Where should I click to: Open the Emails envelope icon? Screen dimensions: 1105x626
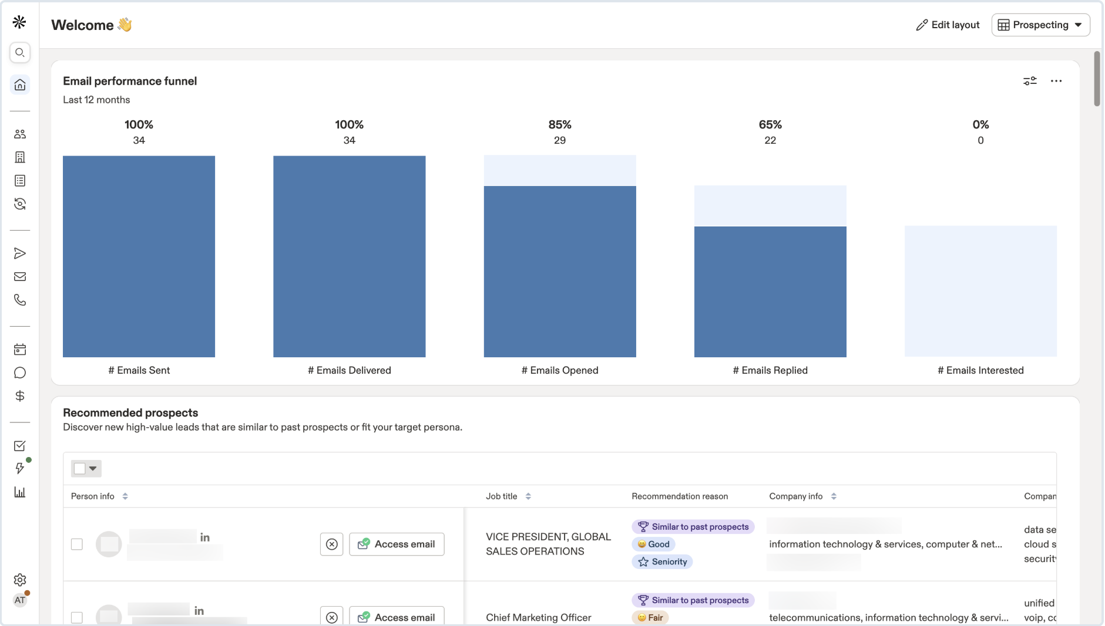[20, 276]
